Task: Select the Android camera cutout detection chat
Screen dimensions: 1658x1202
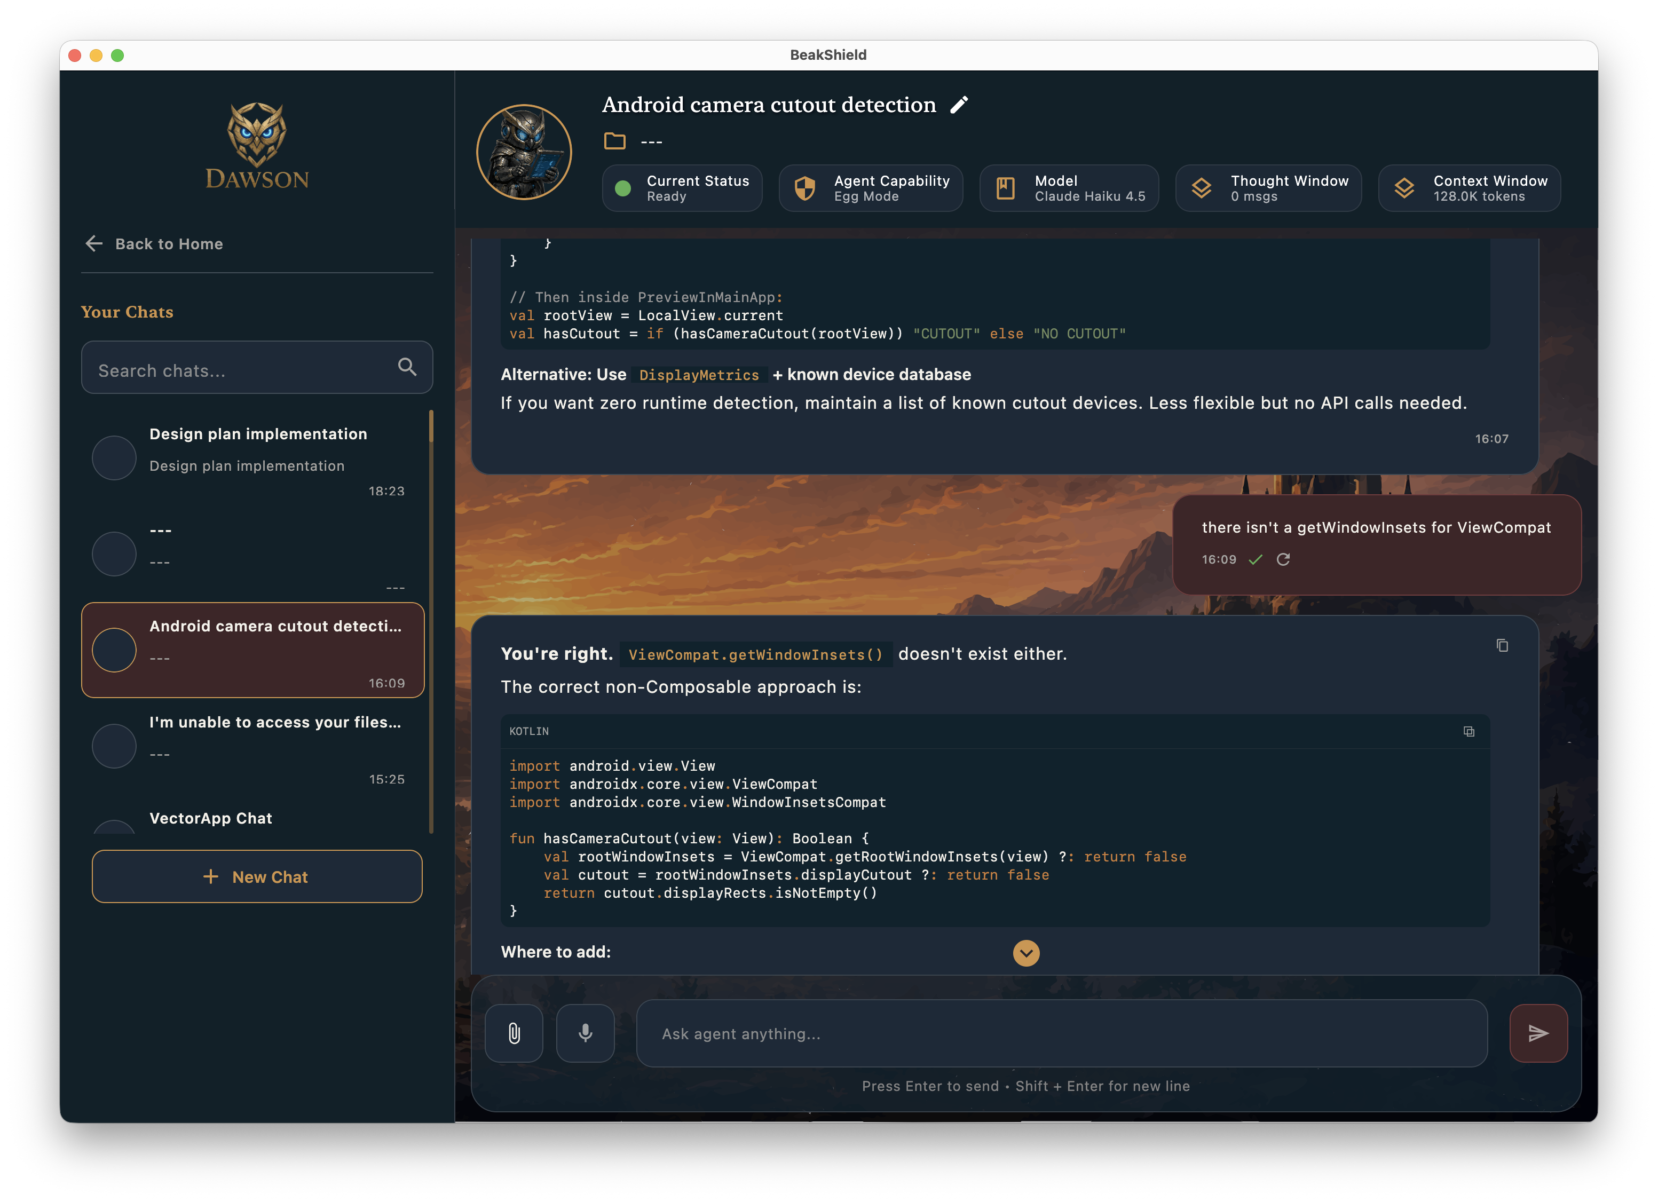Action: (x=253, y=650)
